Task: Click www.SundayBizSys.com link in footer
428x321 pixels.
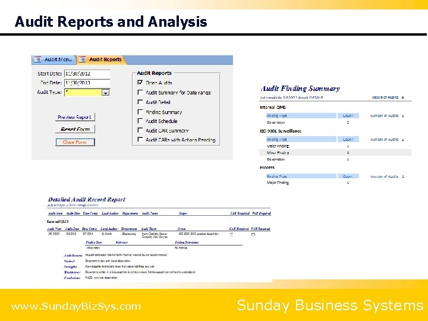Action: [76, 306]
